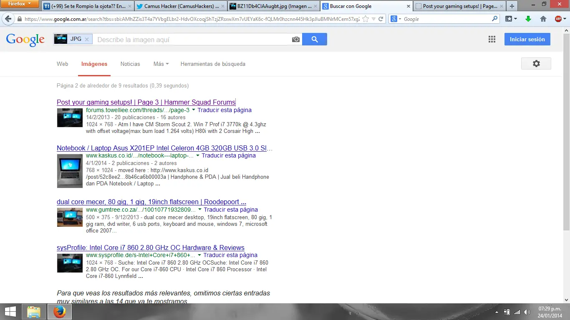Reload the page with the refresh icon
The width and height of the screenshot is (570, 320).
tap(381, 19)
